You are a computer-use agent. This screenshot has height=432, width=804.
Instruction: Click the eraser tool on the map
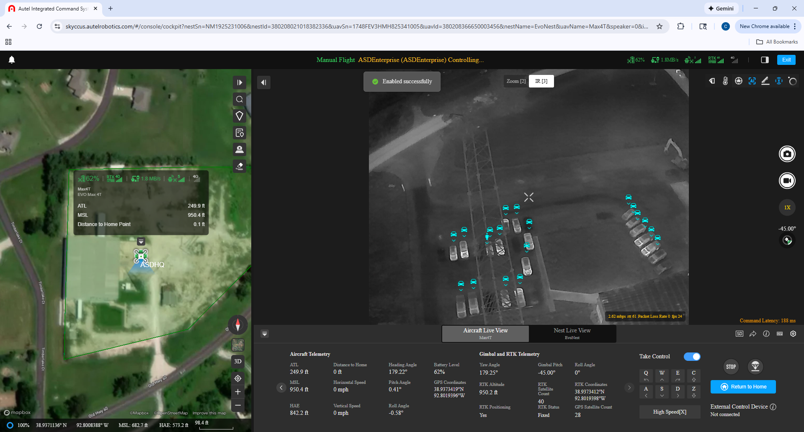coord(240,166)
